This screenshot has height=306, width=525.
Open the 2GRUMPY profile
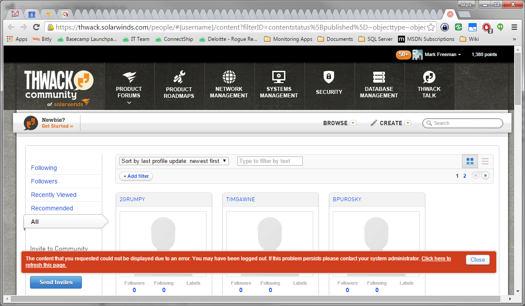(132, 200)
